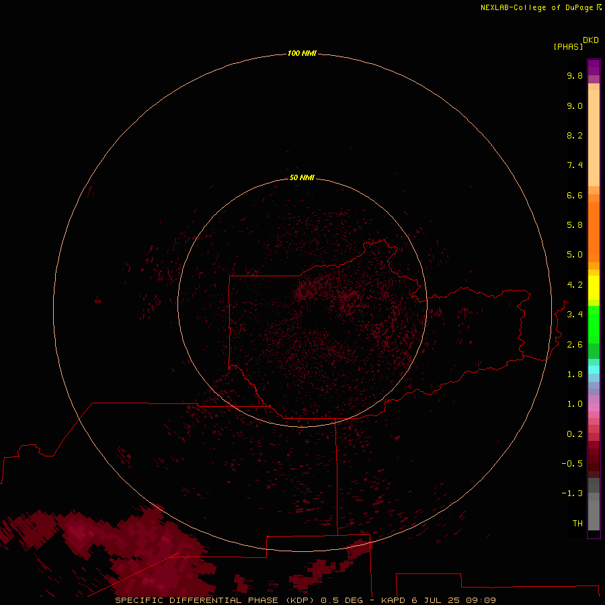Click the DKD label above the color scale
This screenshot has height=605, width=605.
[x=591, y=40]
